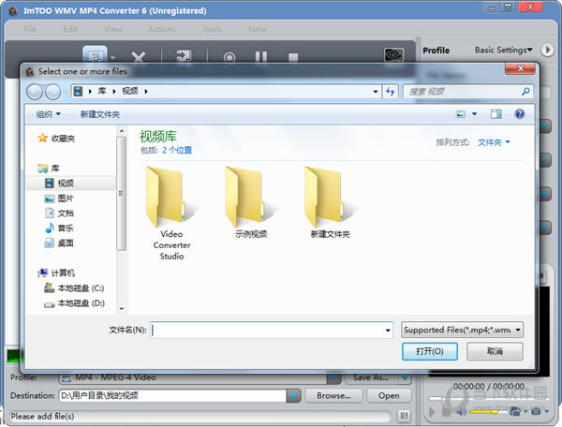
Task: Click the blue Help question mark icon
Action: coord(519,114)
